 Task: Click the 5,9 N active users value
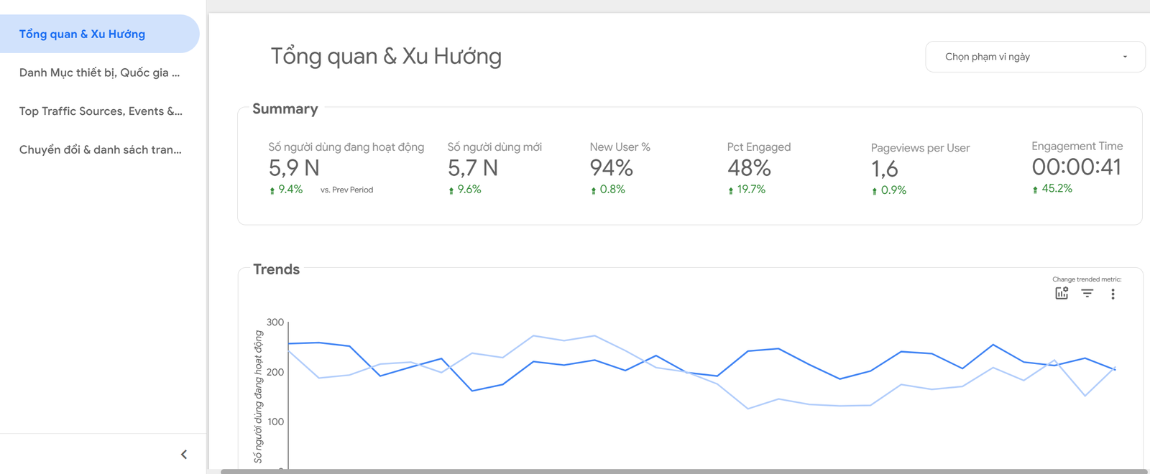294,168
